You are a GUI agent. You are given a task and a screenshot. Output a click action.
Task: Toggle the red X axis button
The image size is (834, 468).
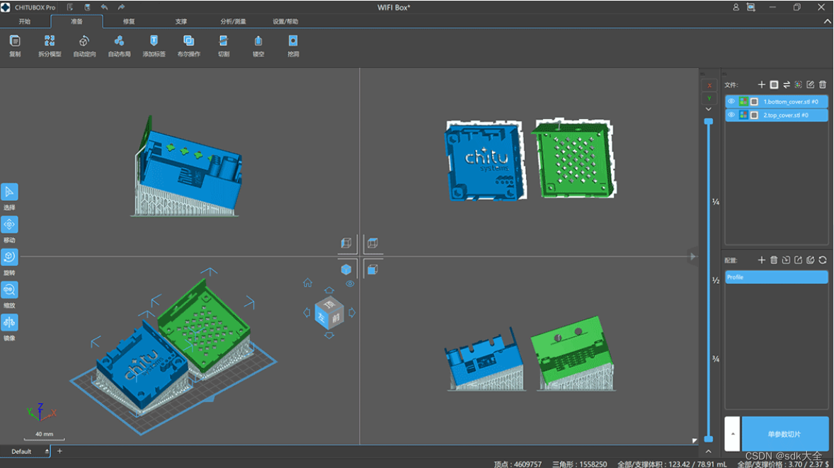(x=709, y=85)
